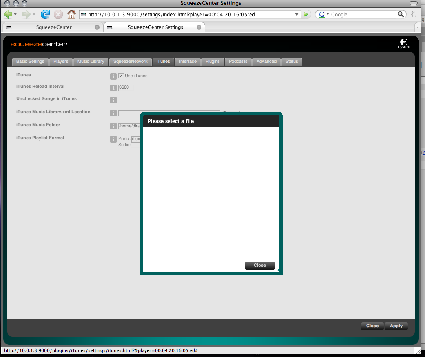Open info icon for iTunes Music Folder
This screenshot has width=425, height=357.
click(x=113, y=126)
